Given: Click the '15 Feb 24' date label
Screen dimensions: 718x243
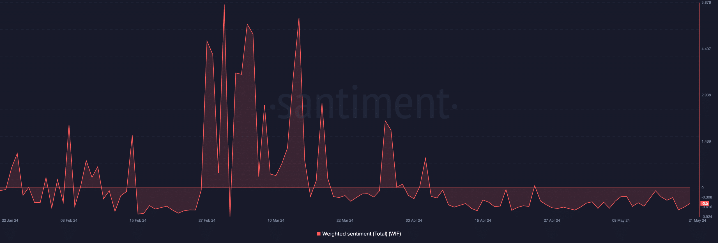Looking at the screenshot, I should (138, 220).
